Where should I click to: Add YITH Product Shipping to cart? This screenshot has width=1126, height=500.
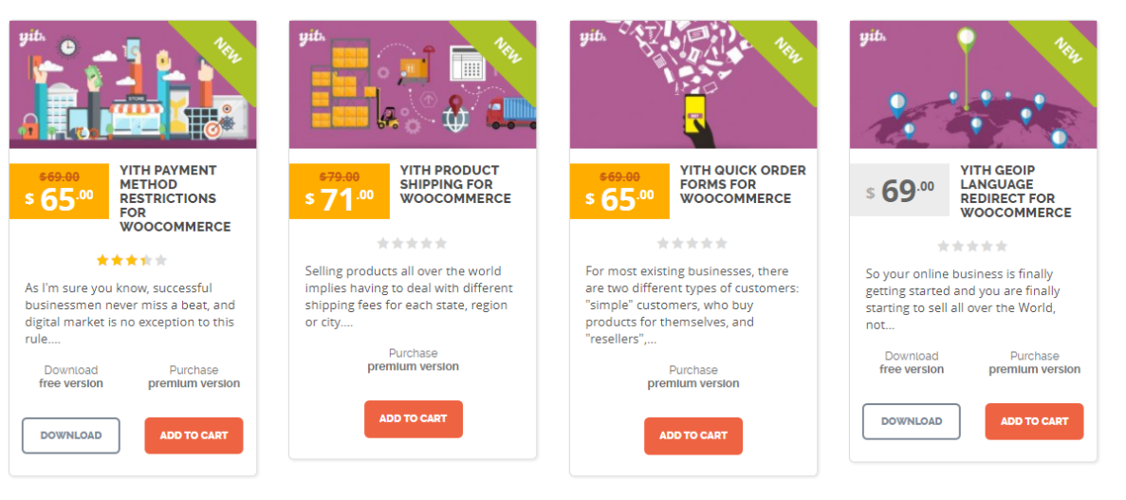click(413, 418)
